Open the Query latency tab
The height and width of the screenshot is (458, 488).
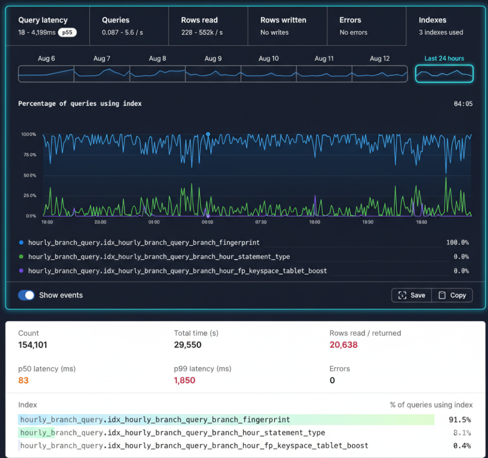47,26
